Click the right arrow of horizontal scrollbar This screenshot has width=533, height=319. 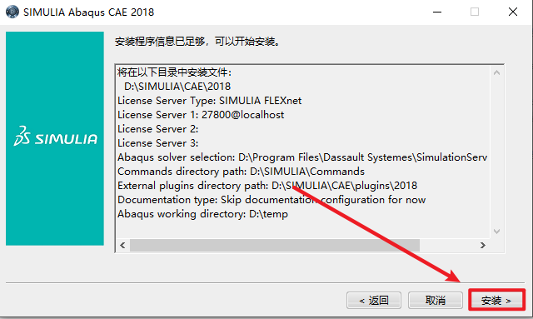(x=483, y=245)
